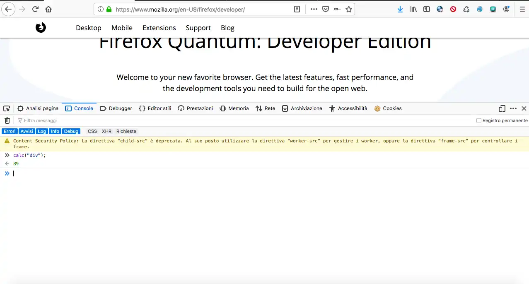
Task: Open the downloads panel arrow
Action: [400, 9]
